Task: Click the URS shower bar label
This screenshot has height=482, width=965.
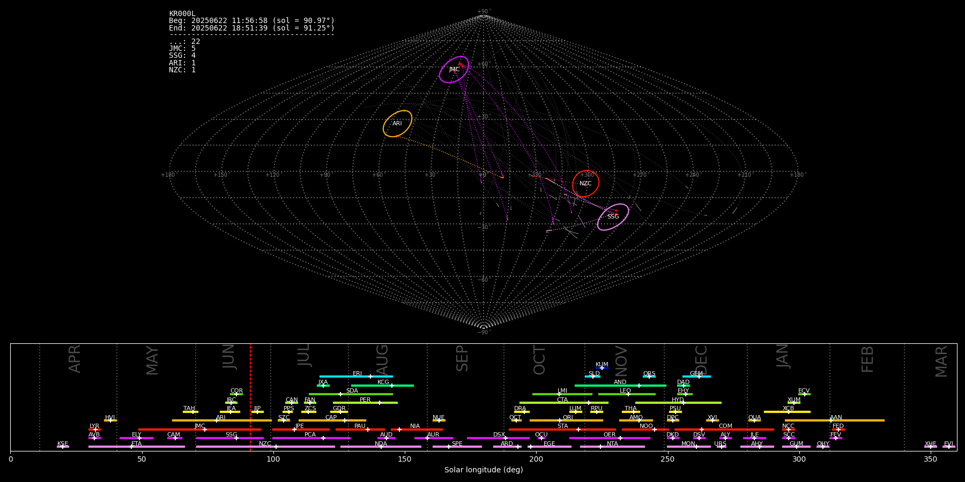Action: [x=720, y=444]
